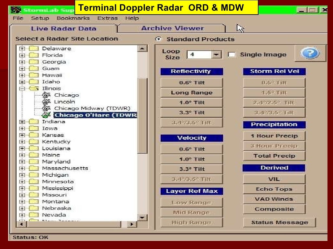The image size is (333, 249).
Task: Click Velocity 3.3° Tilt button
Action: pos(192,169)
